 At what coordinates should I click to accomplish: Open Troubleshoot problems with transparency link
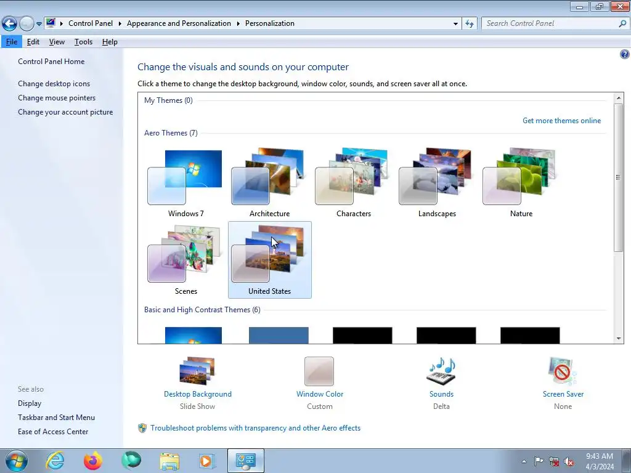255,428
